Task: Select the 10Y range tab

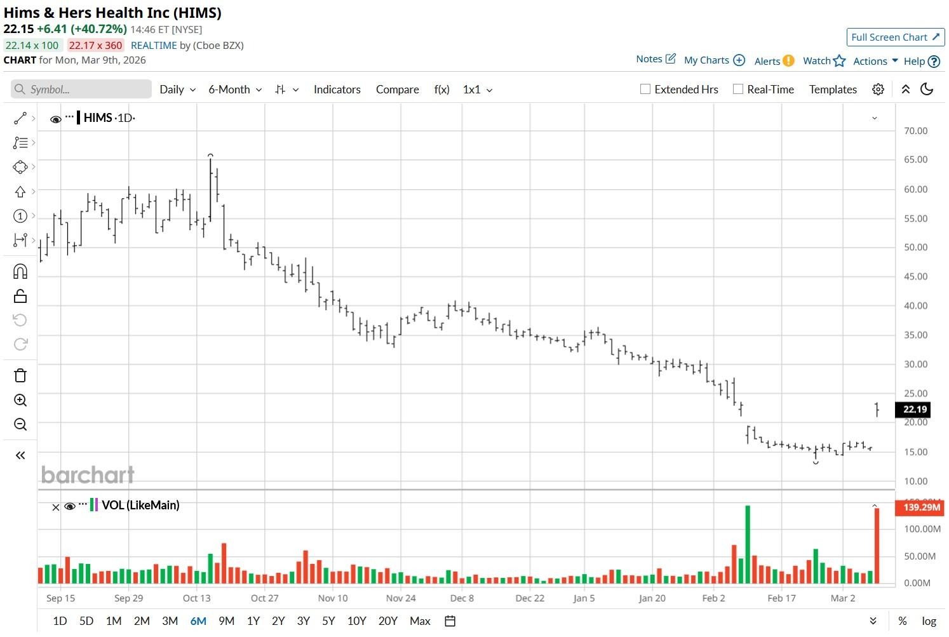Action: [x=356, y=621]
